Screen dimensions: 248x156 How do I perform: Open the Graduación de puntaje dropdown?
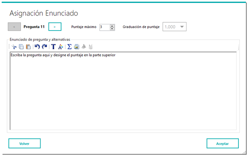pos(174,27)
